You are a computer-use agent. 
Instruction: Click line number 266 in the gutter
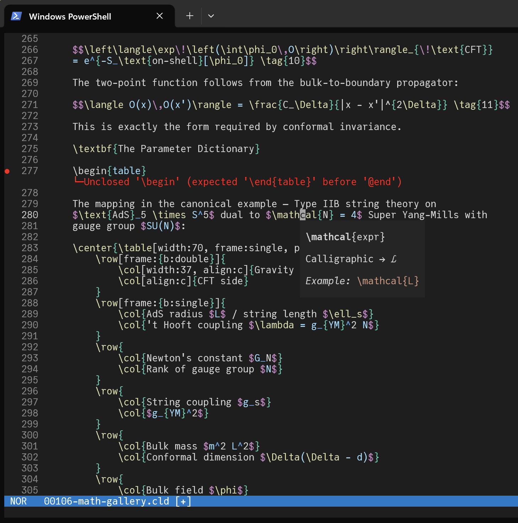[x=30, y=50]
